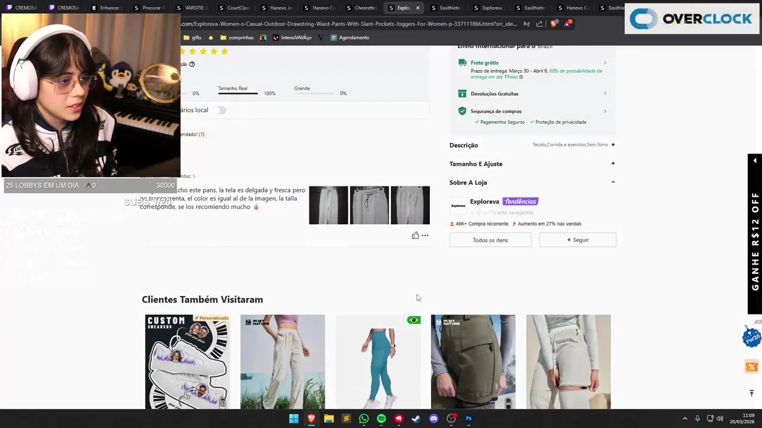The height and width of the screenshot is (428, 762).
Task: Switch to the CourtClass browser tab
Action: point(235,8)
